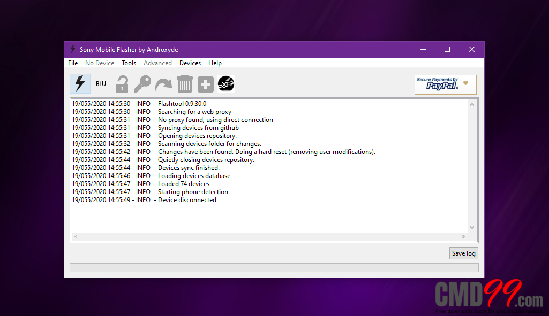Screen dimensions: 549x316
Task: Click 'Opening devices repository.' log line
Action: click(x=154, y=136)
